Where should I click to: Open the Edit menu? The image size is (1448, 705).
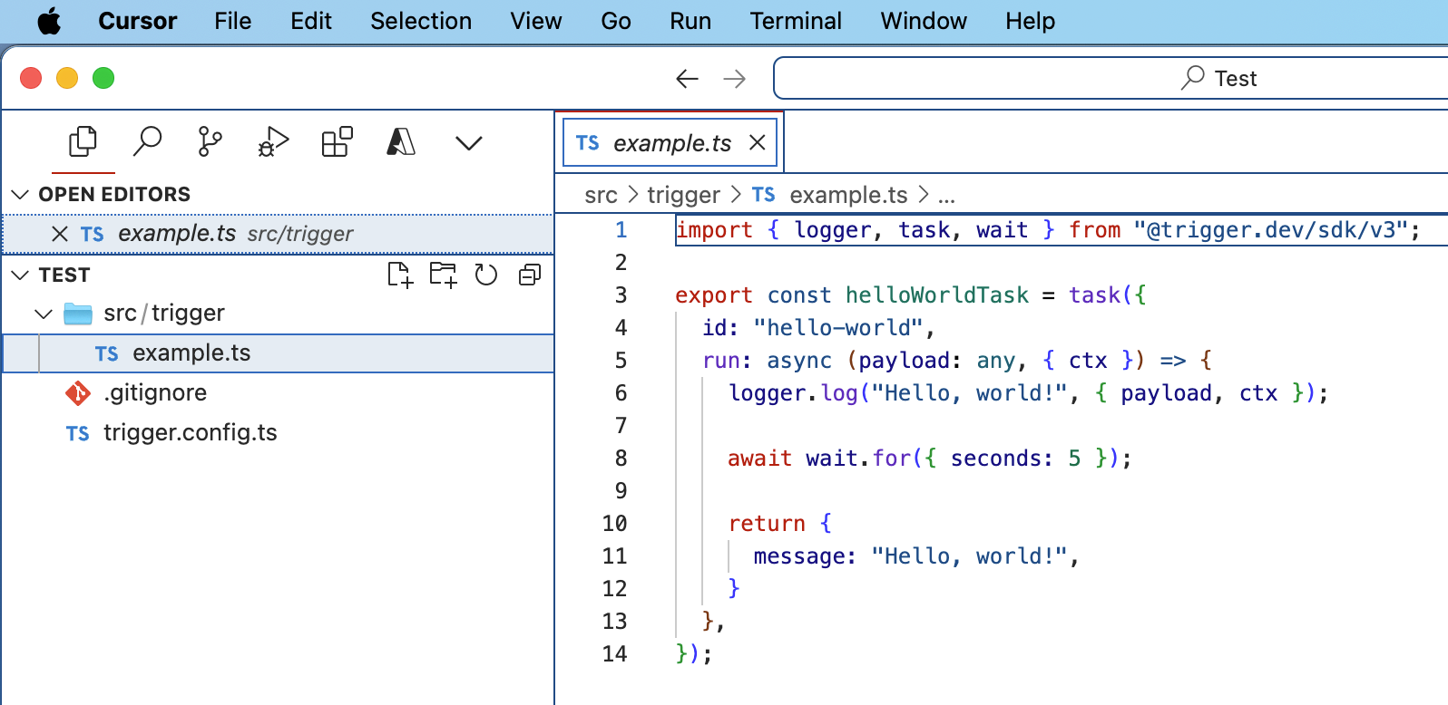[x=311, y=21]
